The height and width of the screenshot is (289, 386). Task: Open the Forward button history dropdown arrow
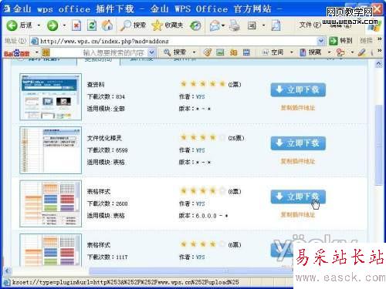pyautogui.click(x=64, y=25)
